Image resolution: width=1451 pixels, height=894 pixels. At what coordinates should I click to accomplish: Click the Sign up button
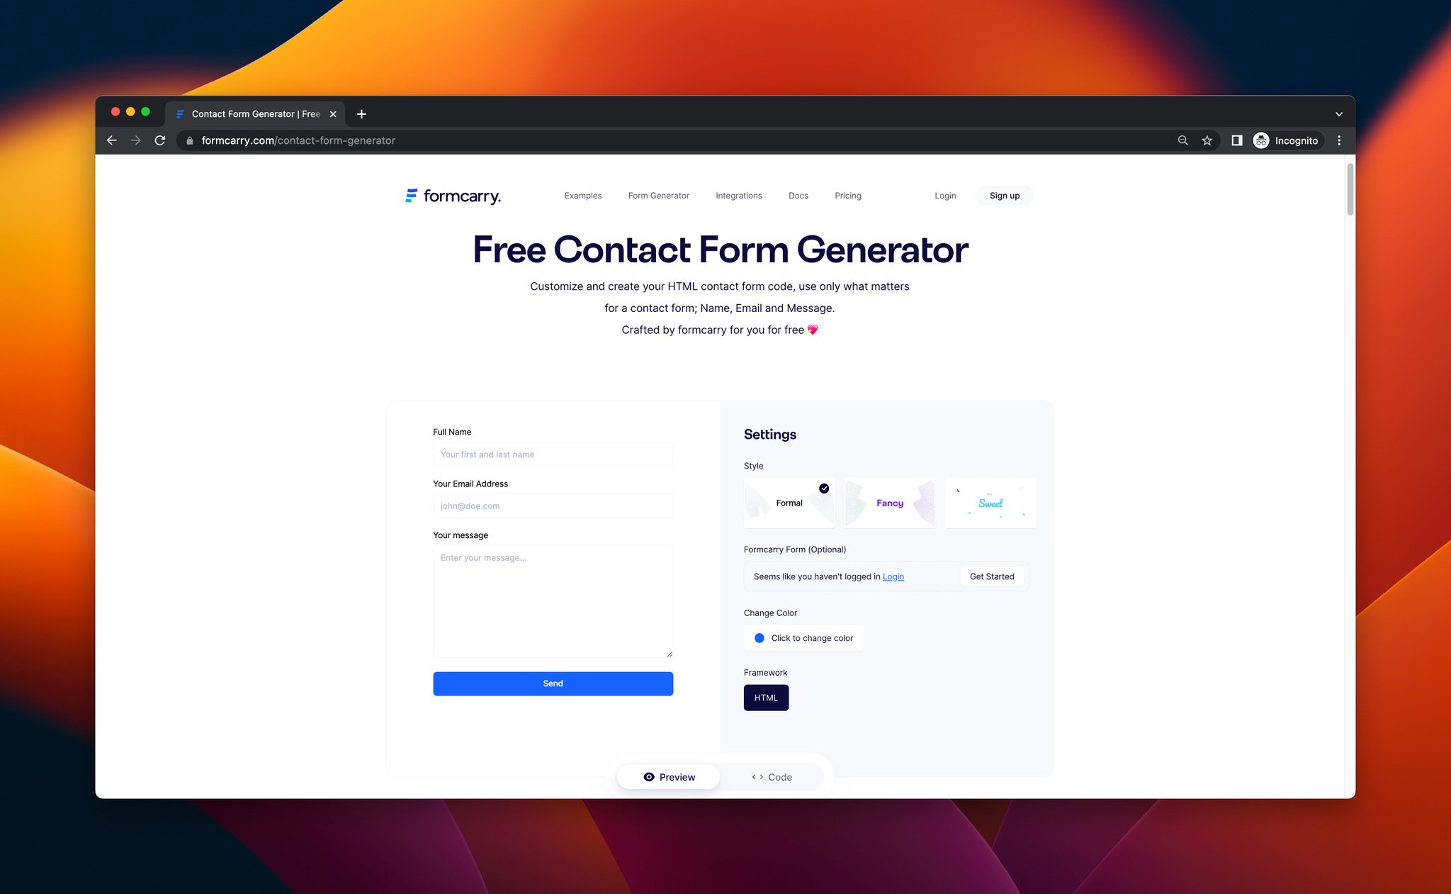[1005, 195]
